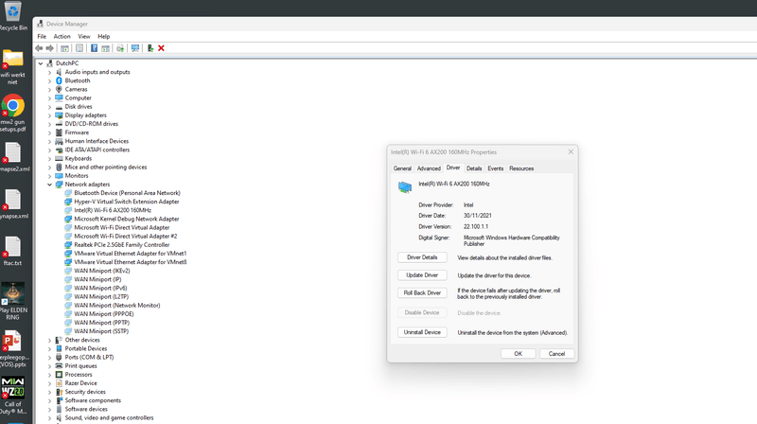Image resolution: width=757 pixels, height=424 pixels.
Task: Click the Disk drives category icon
Action: click(x=59, y=107)
